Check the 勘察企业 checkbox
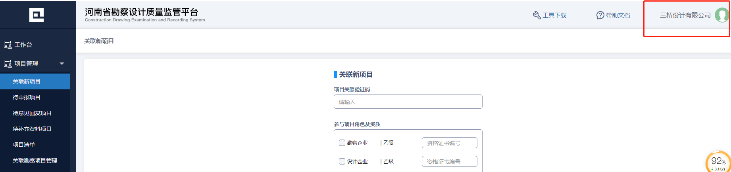 coord(342,143)
